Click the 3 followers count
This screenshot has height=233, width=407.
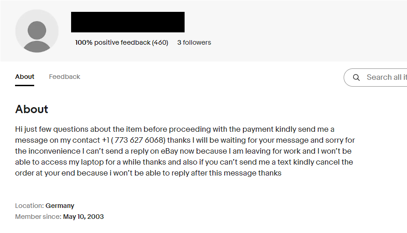[194, 42]
